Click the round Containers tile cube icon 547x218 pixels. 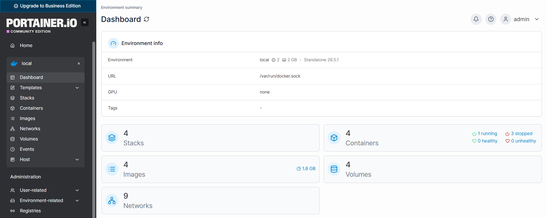tap(334, 138)
